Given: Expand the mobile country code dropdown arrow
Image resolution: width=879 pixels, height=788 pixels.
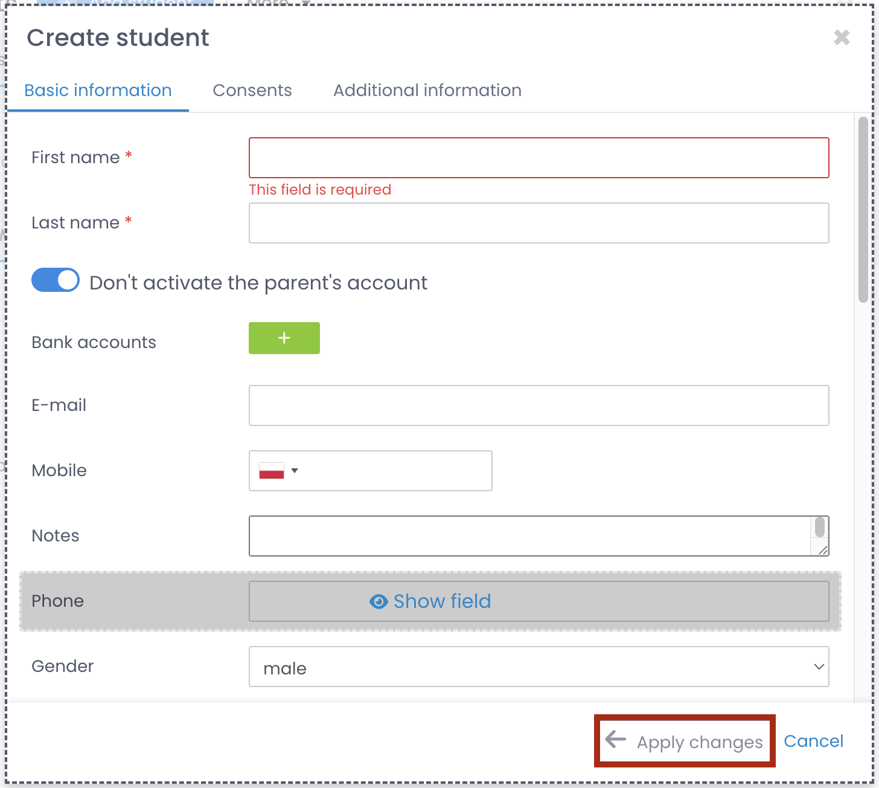Looking at the screenshot, I should (x=295, y=471).
